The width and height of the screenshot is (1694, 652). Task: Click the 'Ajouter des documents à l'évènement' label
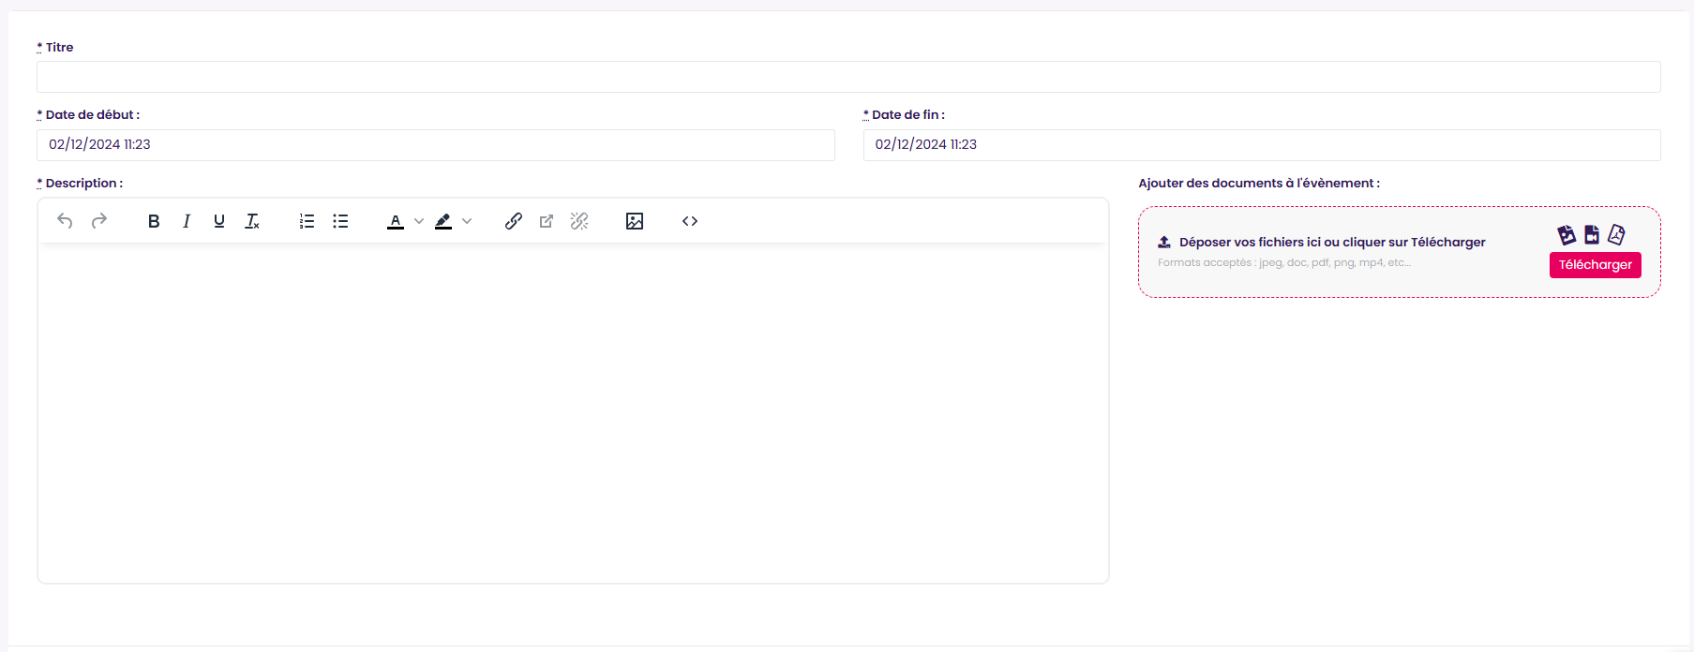[x=1259, y=183]
